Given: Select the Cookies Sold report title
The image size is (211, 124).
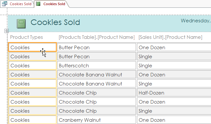Looking at the screenshot, I should pyautogui.click(x=55, y=22).
